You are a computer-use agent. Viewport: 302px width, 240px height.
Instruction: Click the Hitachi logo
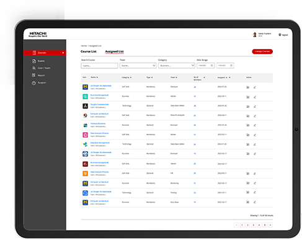click(38, 34)
